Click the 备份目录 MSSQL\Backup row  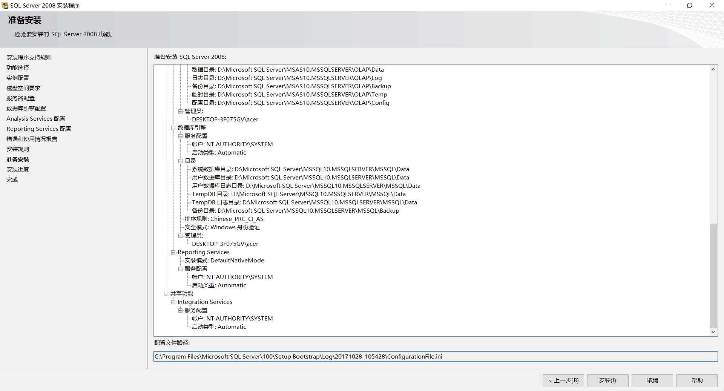295,211
